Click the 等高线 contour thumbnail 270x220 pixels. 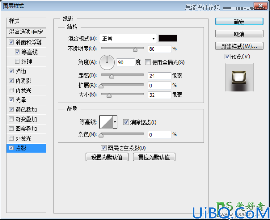pyautogui.click(x=106, y=122)
